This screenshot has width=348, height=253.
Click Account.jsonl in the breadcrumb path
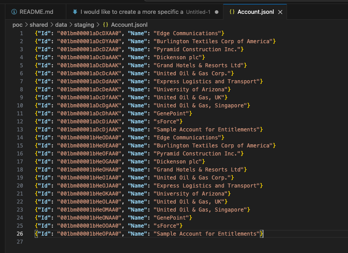pyautogui.click(x=129, y=25)
